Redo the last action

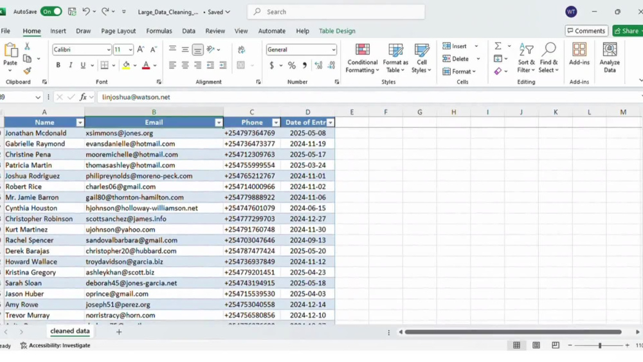(x=105, y=12)
